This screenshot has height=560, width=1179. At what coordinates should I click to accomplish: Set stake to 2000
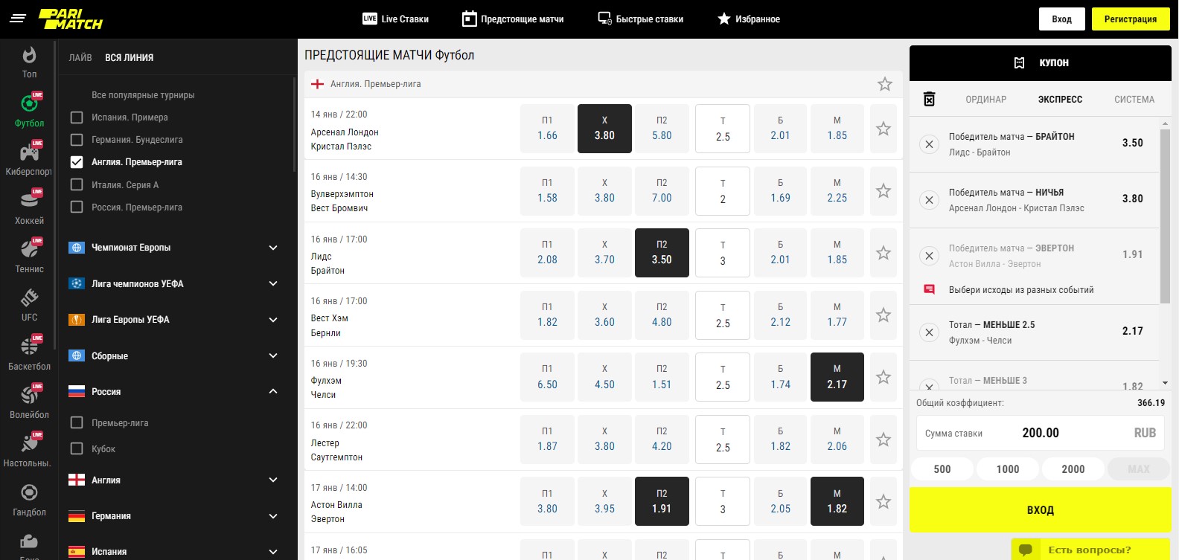(x=1073, y=469)
